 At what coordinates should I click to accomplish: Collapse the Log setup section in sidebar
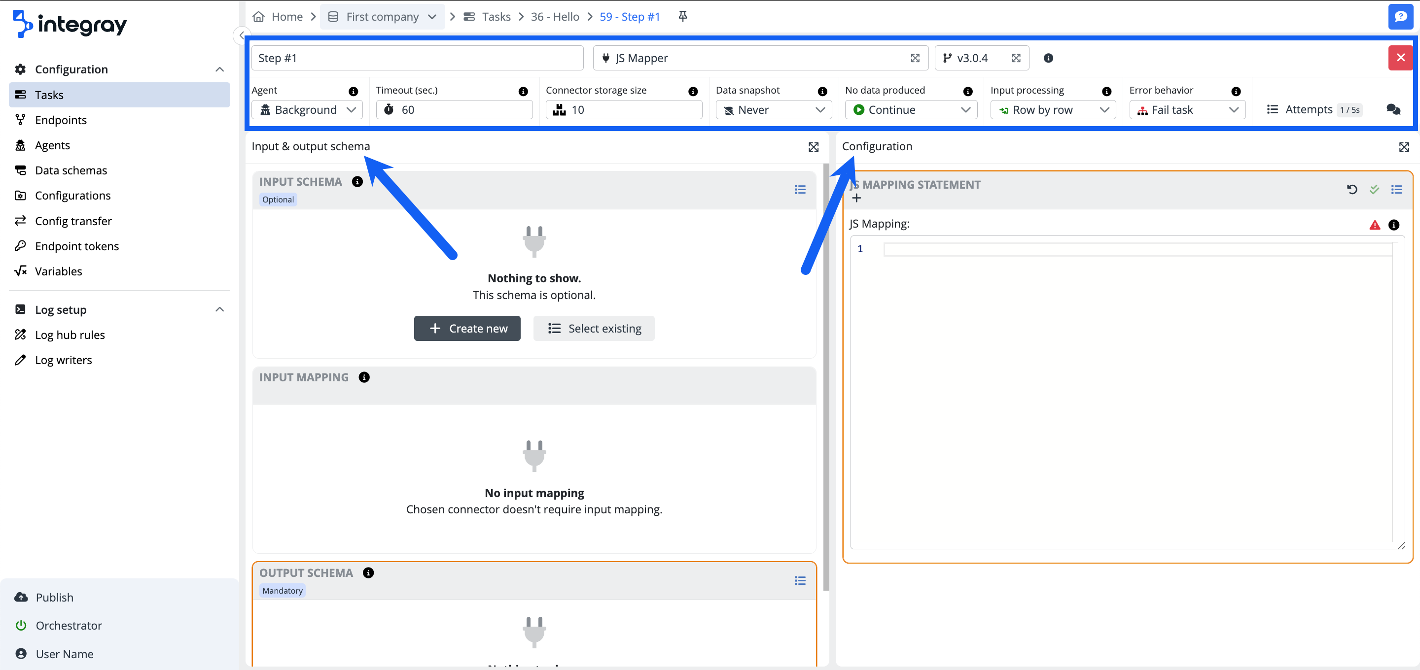tap(219, 309)
